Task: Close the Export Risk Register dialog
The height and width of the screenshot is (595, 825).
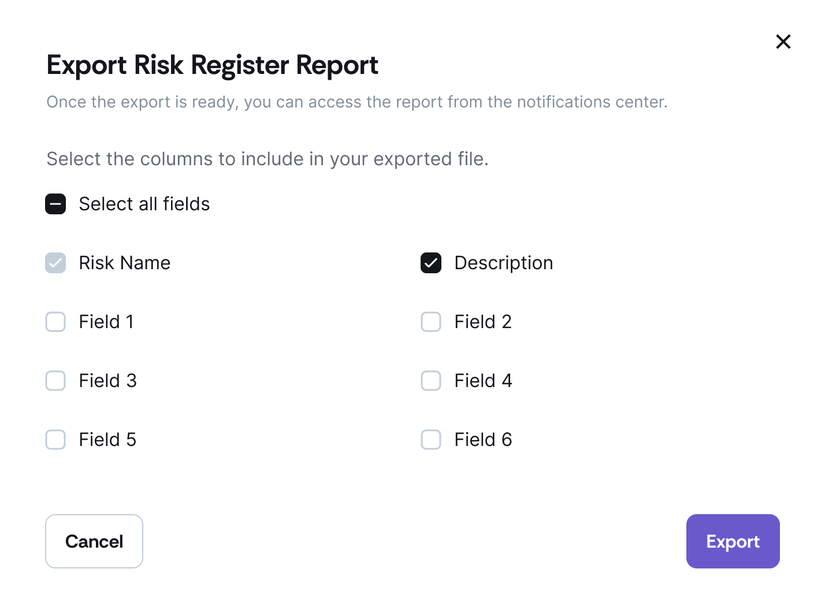Action: click(783, 42)
